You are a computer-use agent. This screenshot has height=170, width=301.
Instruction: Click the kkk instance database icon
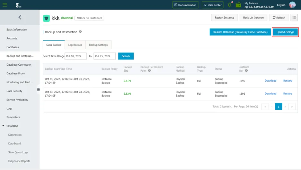pos(46,18)
